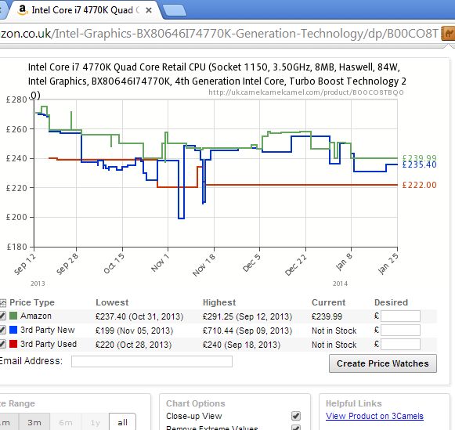Click the Chart Options heading
The width and height of the screenshot is (455, 430).
click(196, 403)
